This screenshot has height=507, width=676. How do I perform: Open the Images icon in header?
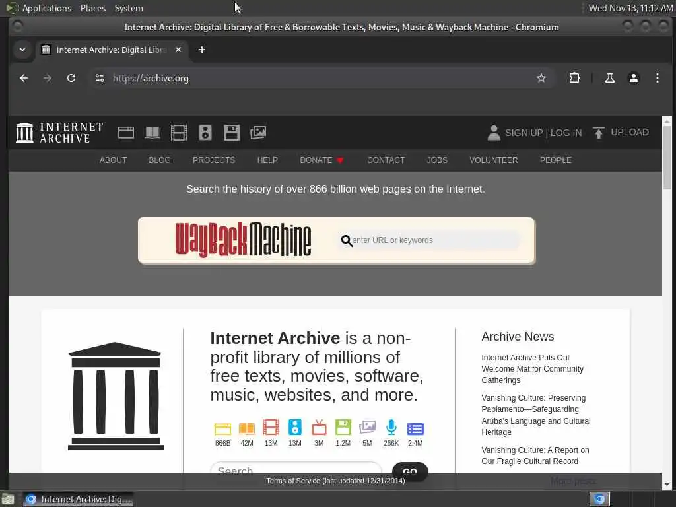(258, 132)
